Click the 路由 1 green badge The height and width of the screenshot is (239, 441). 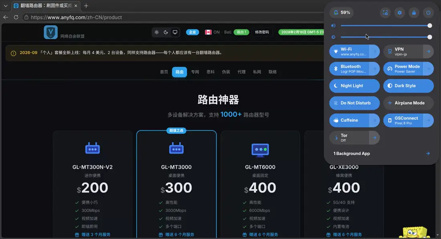[x=241, y=32]
